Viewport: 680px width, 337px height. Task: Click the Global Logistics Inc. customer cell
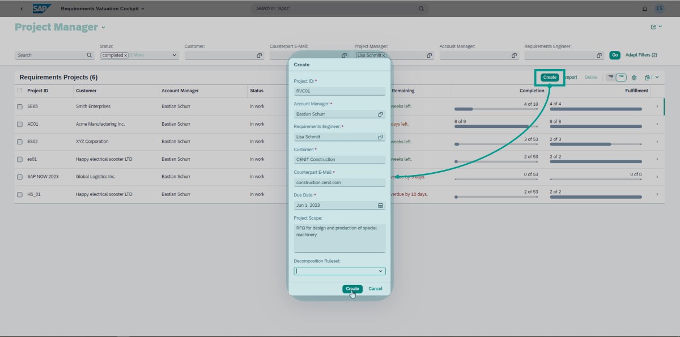[96, 177]
